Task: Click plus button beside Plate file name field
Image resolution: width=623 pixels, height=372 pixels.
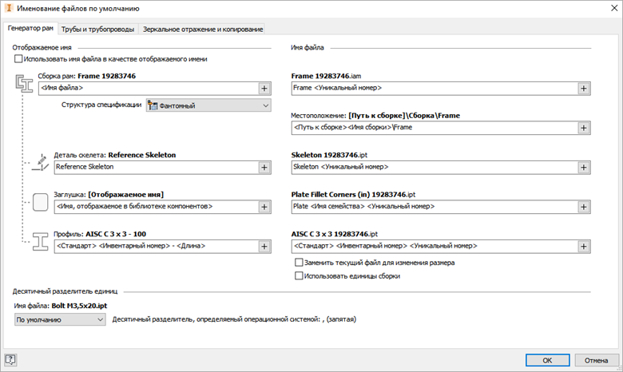Action: pyautogui.click(x=584, y=207)
